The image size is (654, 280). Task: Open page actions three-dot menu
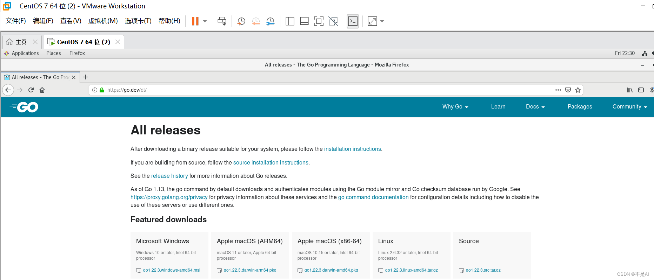coord(558,90)
